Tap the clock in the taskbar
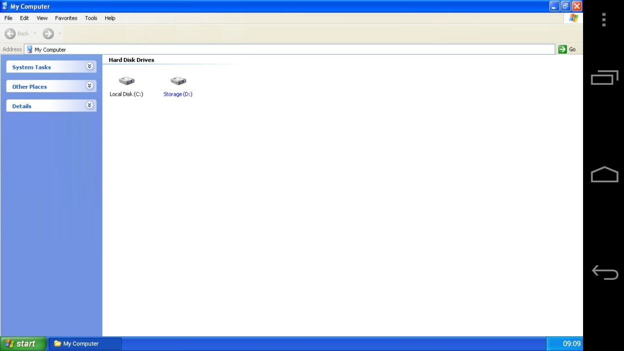The height and width of the screenshot is (351, 624). [571, 344]
